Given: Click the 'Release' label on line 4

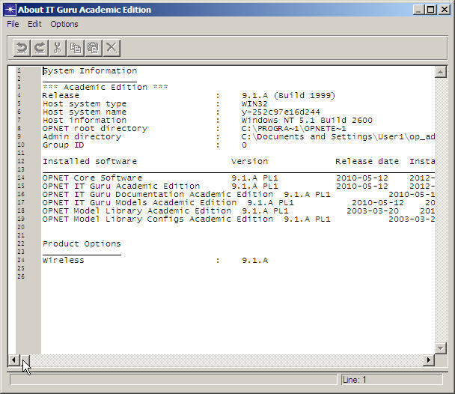Looking at the screenshot, I should click(61, 95).
